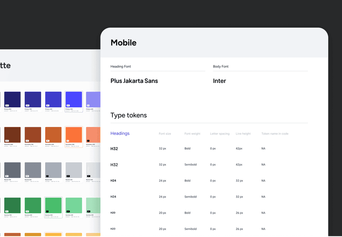Select the Primary 800 color swatch
The image size is (342, 237).
pos(12,99)
